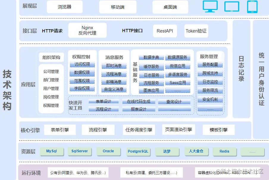Select the 移动端 box
Viewport: 269px width, 180px height.
[118, 7]
